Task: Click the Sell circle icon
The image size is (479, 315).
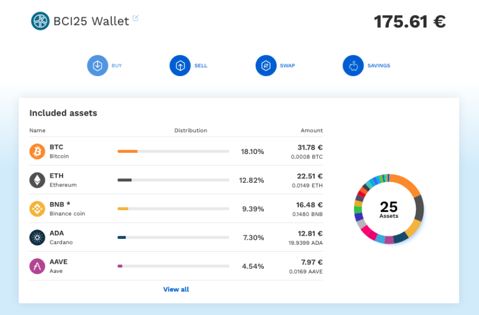Action: tap(180, 65)
